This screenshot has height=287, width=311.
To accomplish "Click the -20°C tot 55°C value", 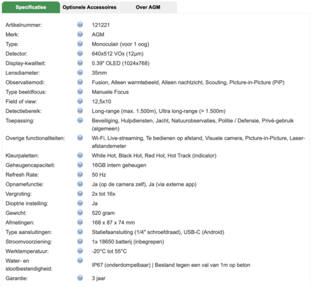I will coord(109,251).
